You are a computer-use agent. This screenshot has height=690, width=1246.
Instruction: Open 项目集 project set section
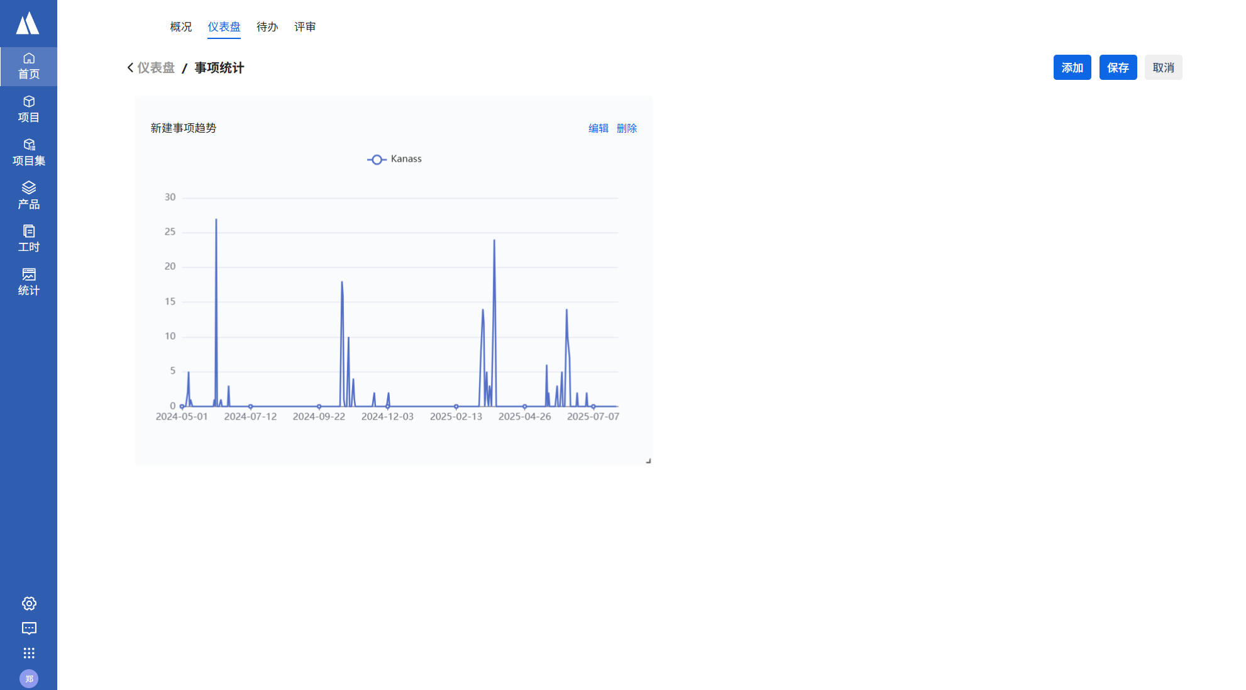click(28, 152)
